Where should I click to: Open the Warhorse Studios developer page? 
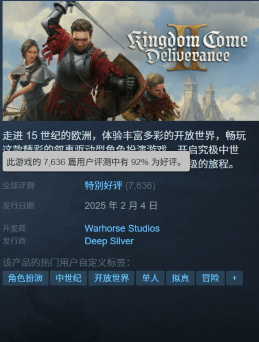pyautogui.click(x=122, y=228)
